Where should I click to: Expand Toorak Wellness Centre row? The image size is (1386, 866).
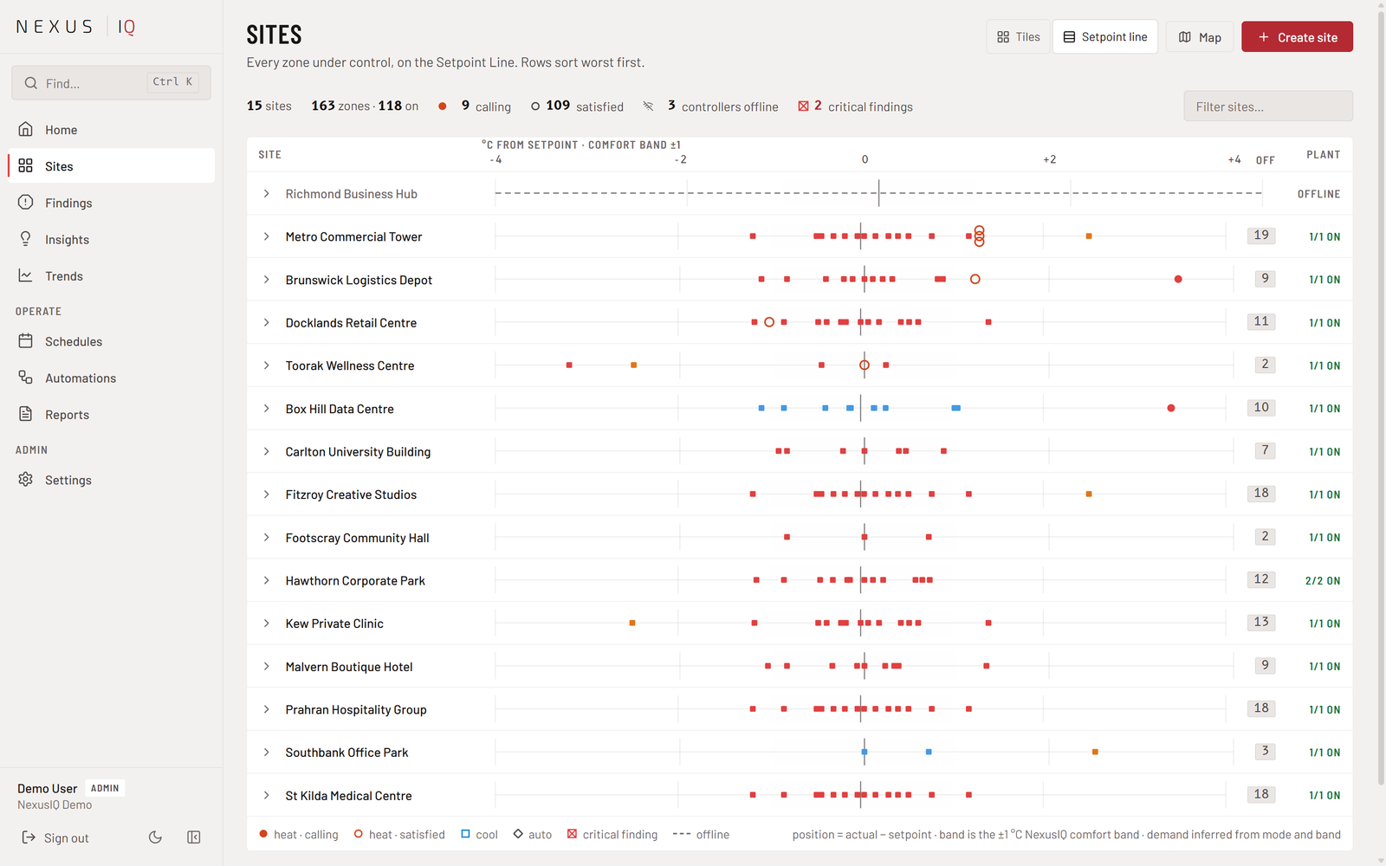click(x=267, y=365)
